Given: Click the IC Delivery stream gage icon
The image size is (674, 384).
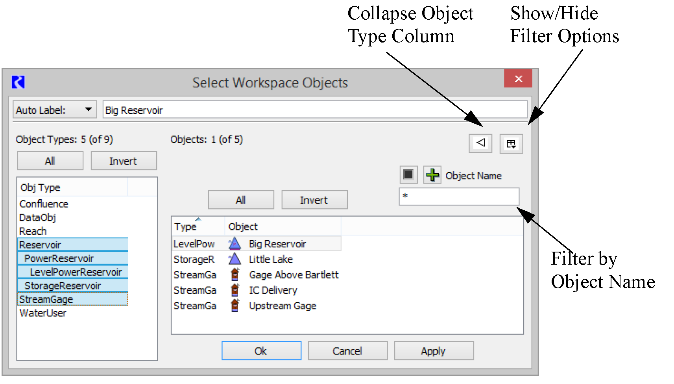Looking at the screenshot, I should click(235, 290).
